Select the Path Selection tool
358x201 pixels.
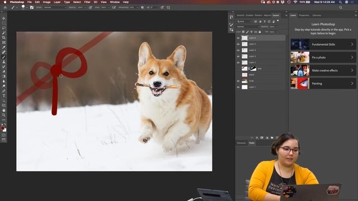pos(4,100)
